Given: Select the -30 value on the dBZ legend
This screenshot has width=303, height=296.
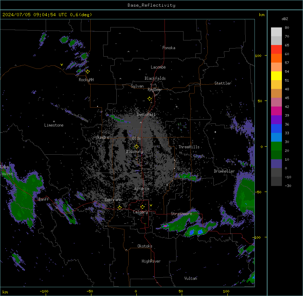Looking at the screenshot, I should click(x=288, y=186).
